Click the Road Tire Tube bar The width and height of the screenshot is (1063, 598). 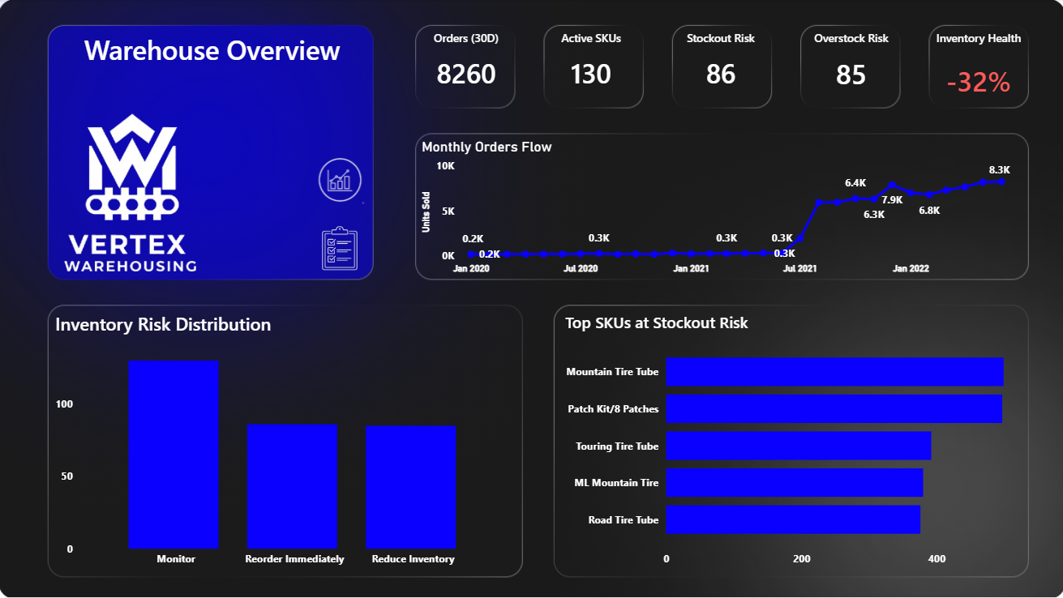(x=793, y=520)
